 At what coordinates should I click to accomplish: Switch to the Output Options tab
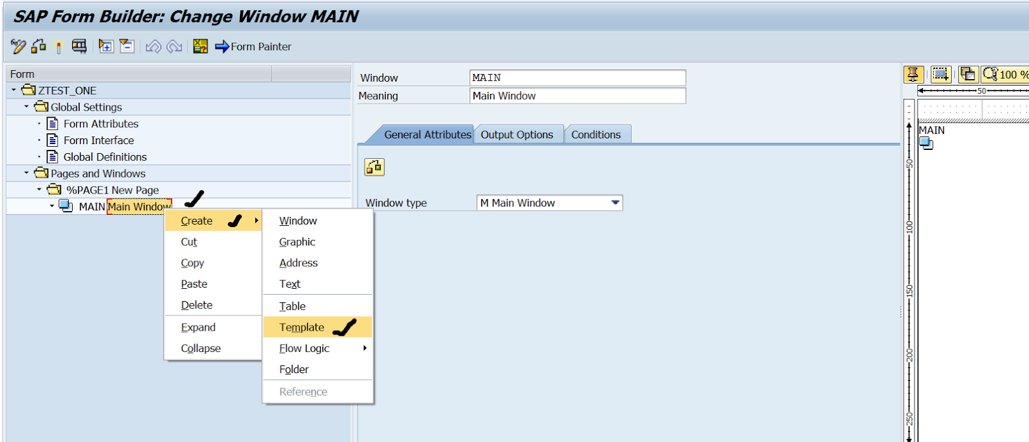[x=517, y=134]
